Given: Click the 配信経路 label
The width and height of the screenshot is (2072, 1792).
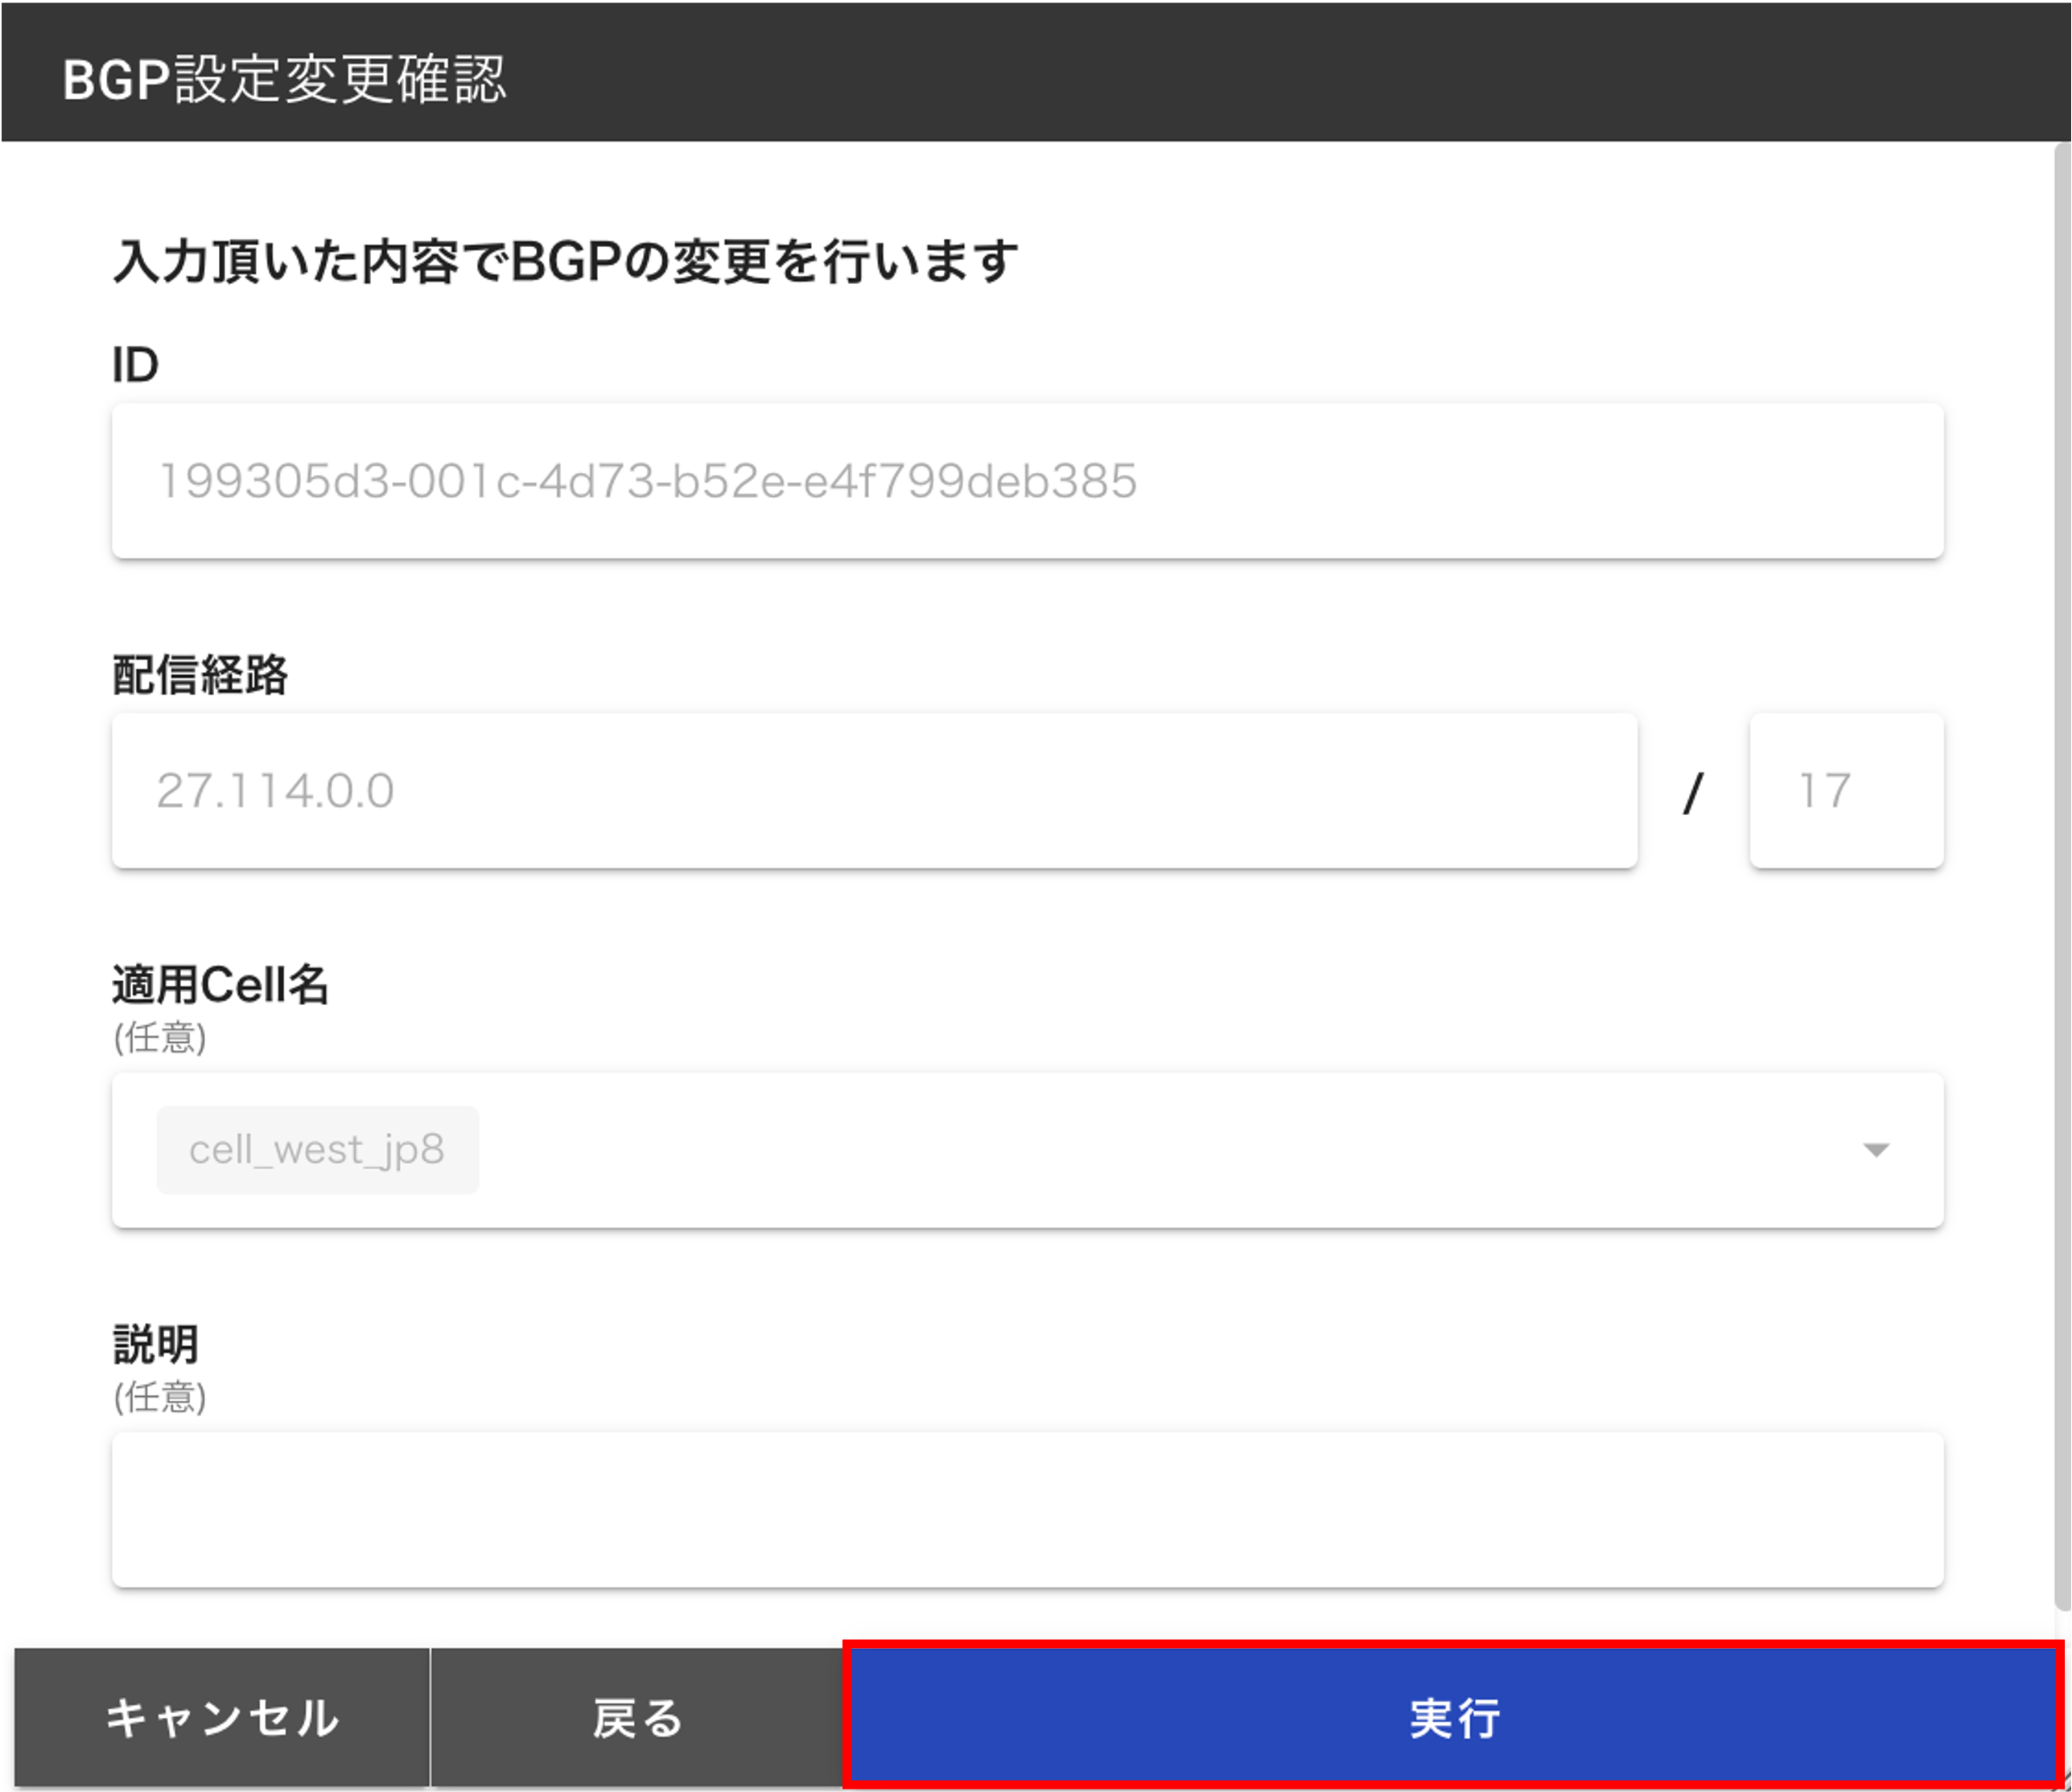Looking at the screenshot, I should click(200, 675).
